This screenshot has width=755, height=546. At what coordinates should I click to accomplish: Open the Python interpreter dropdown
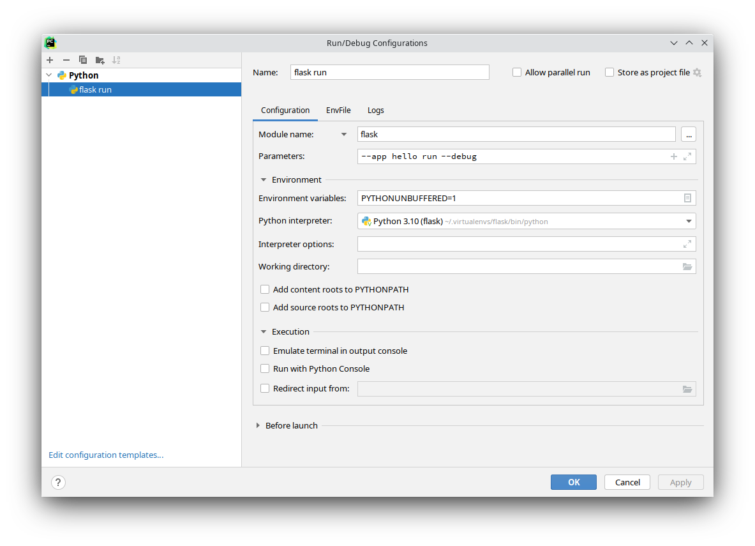pos(689,221)
